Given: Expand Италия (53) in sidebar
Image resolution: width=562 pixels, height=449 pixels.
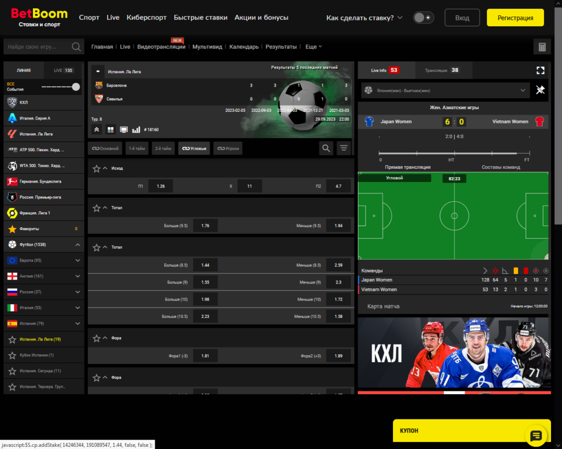Looking at the screenshot, I should tap(77, 308).
